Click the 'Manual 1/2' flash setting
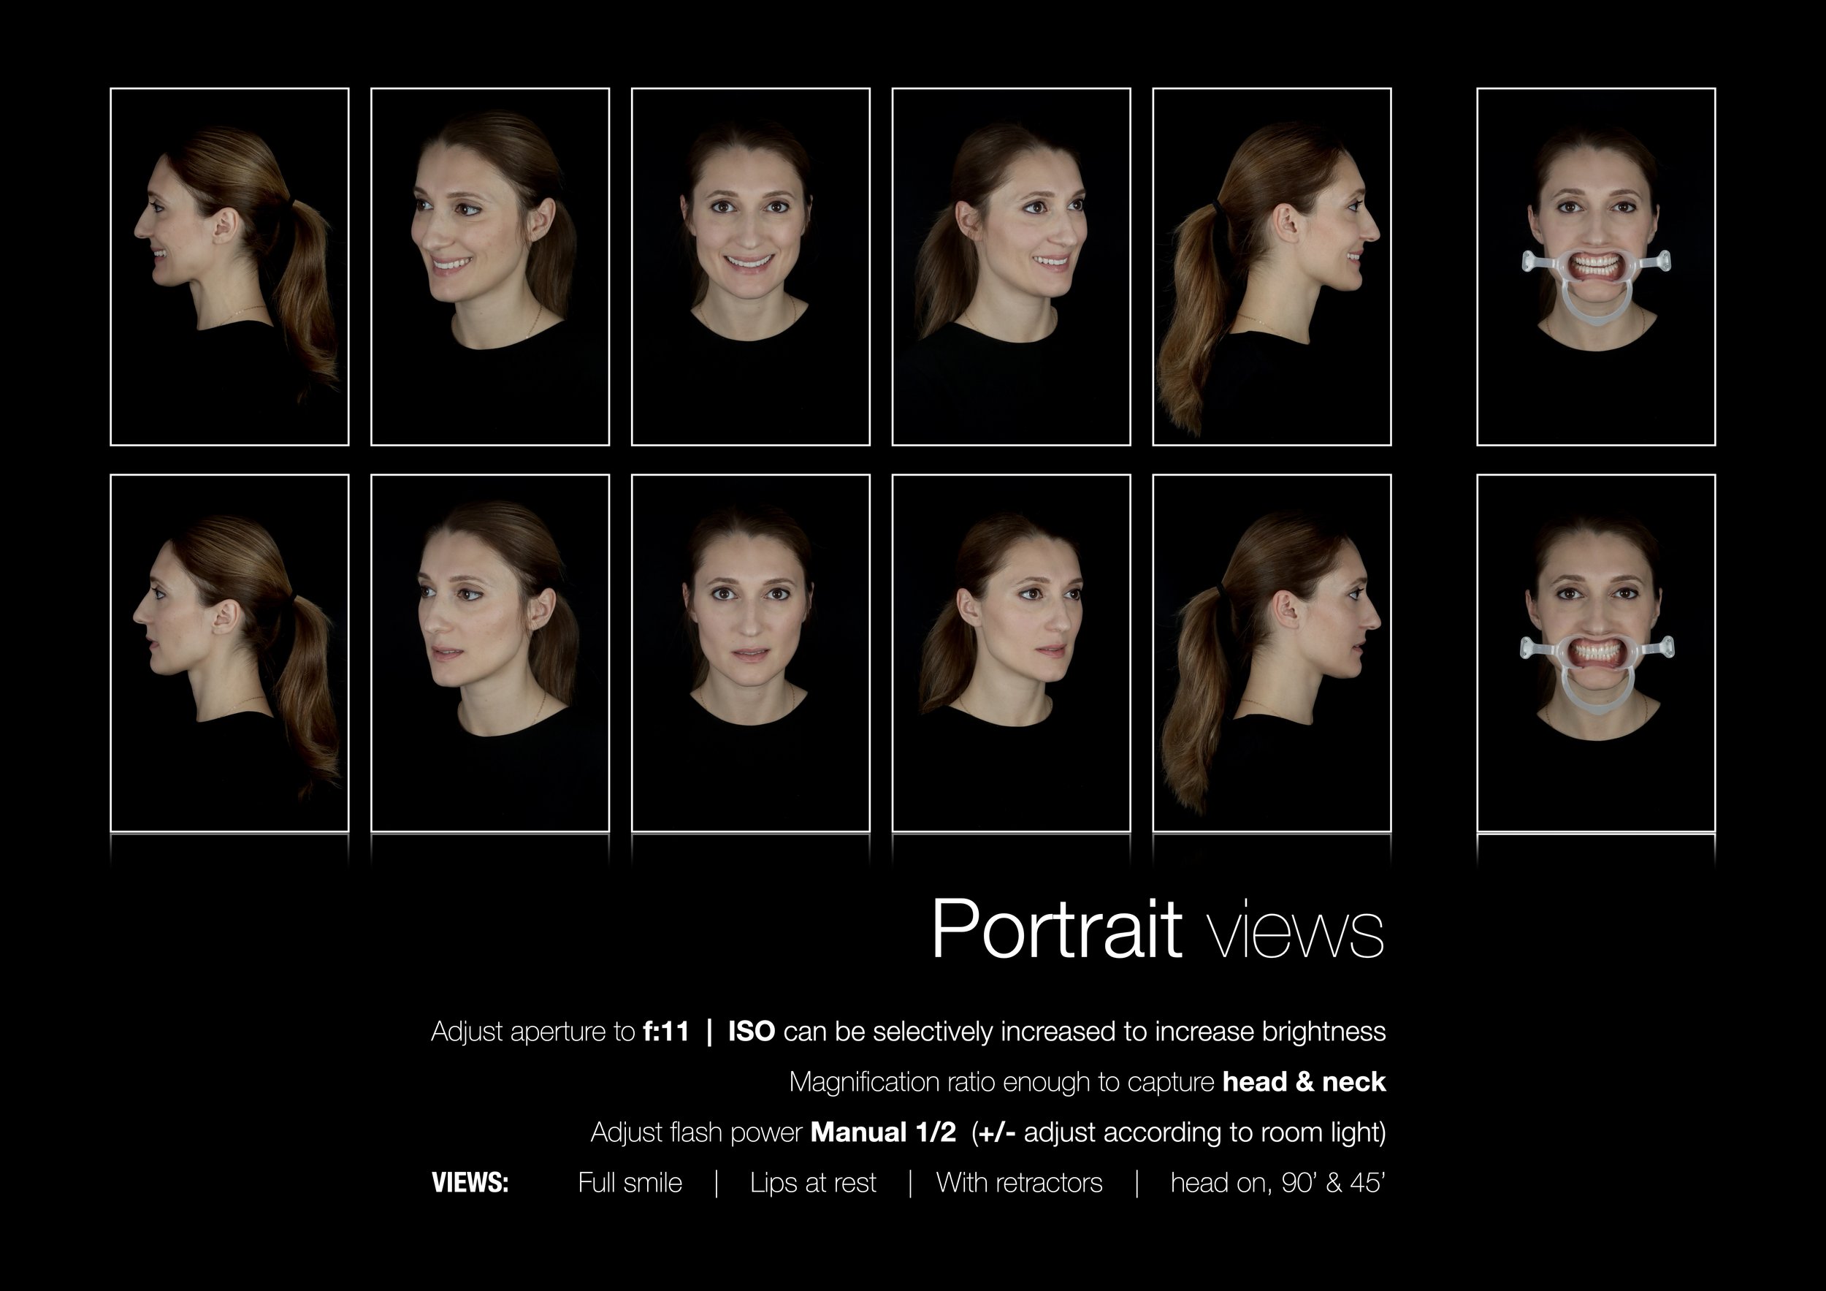1826x1291 pixels. pyautogui.click(x=883, y=1132)
